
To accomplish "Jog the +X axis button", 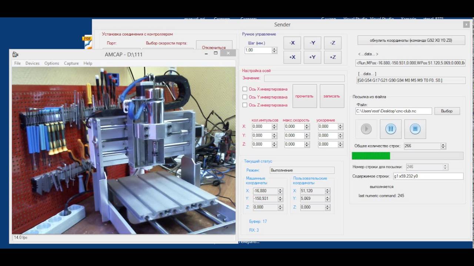I will pos(292,57).
